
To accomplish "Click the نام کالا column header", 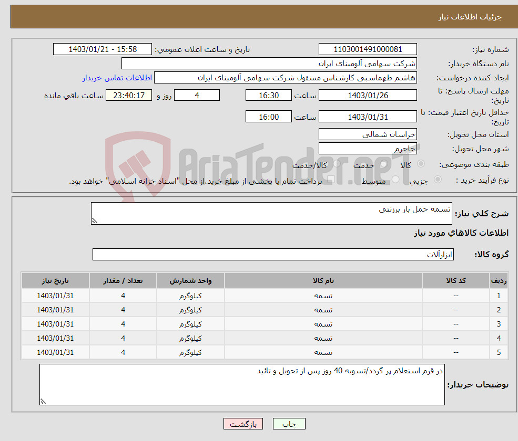I will 323,281.
